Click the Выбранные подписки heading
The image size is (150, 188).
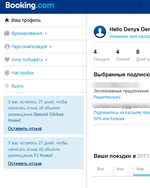tap(122, 74)
